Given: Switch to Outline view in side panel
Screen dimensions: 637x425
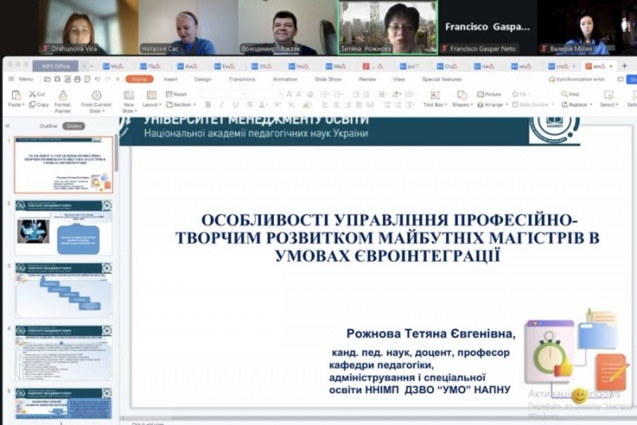Looking at the screenshot, I should pos(49,126).
